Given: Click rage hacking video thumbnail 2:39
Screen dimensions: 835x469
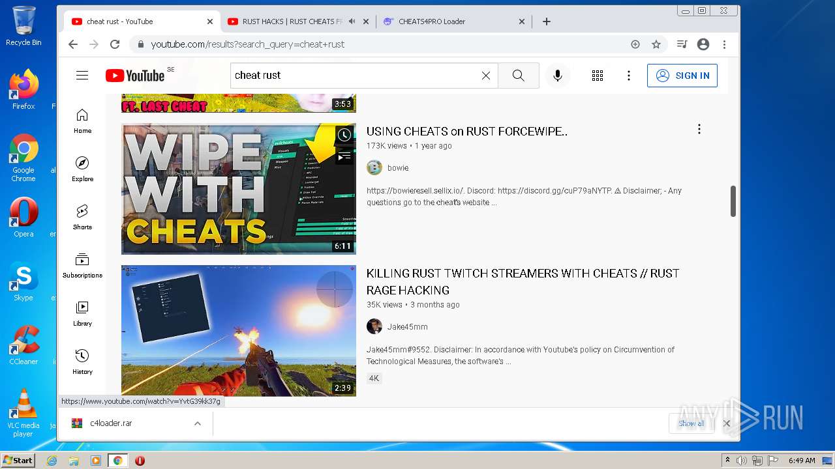Looking at the screenshot, I should tap(239, 331).
